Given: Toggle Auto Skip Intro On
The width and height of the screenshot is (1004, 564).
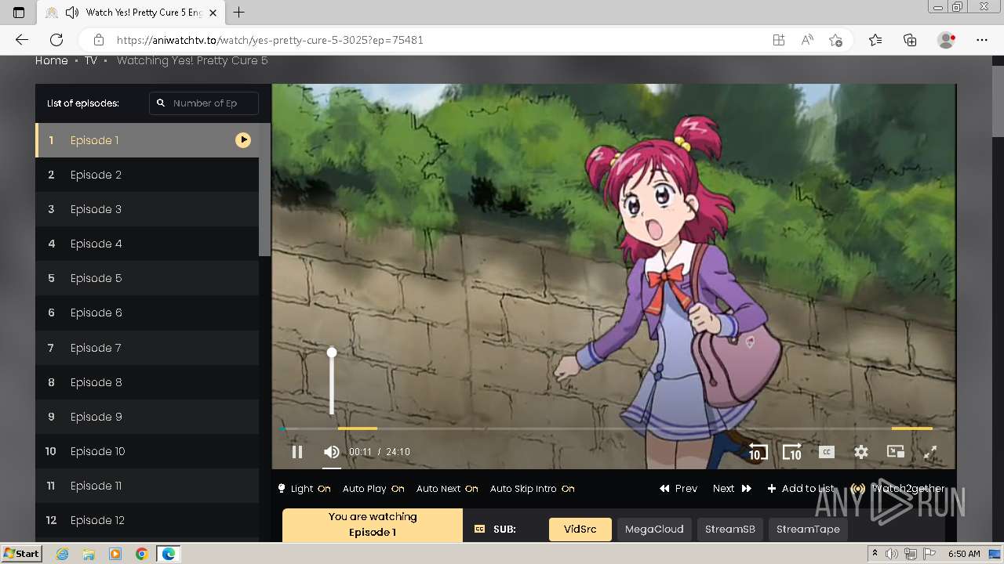Looking at the screenshot, I should tap(532, 489).
